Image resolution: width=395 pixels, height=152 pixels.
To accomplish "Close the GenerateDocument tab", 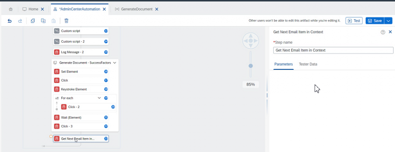I will pyautogui.click(x=157, y=9).
